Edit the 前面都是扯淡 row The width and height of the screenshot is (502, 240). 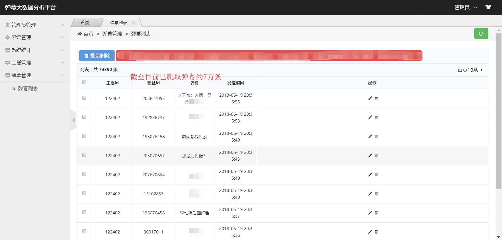coord(370,137)
